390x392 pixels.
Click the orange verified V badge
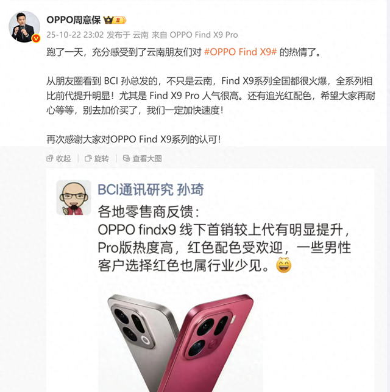click(37, 38)
